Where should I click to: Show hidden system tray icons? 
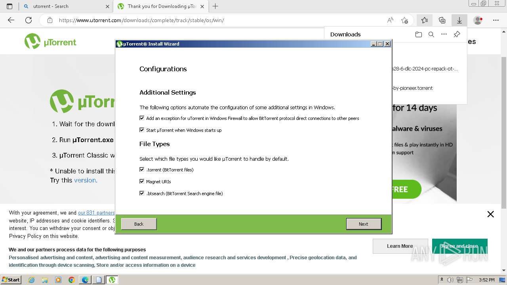tap(442, 280)
